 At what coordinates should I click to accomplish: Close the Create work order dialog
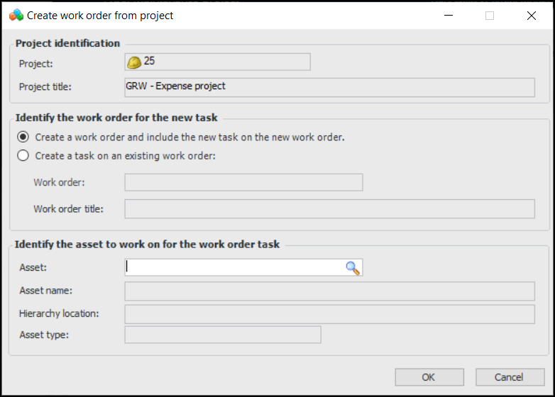coord(532,16)
